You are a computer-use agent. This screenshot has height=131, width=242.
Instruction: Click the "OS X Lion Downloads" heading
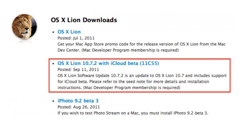pyautogui.click(x=84, y=20)
